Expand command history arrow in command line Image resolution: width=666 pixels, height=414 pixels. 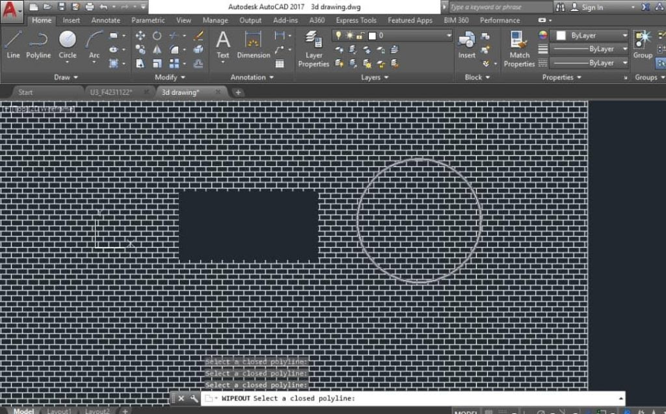pyautogui.click(x=620, y=398)
